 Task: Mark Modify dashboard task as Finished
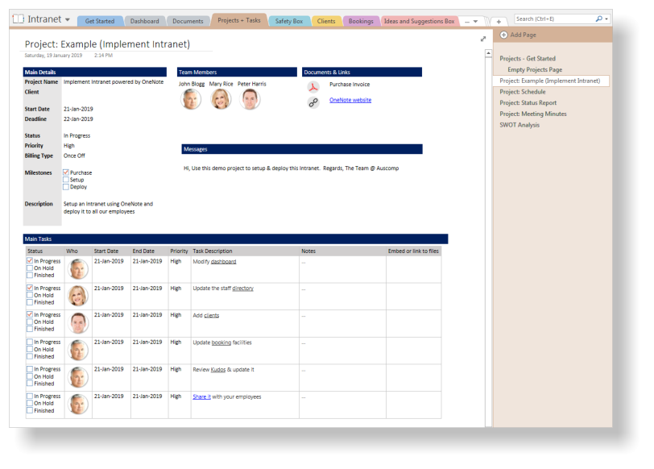(30, 275)
